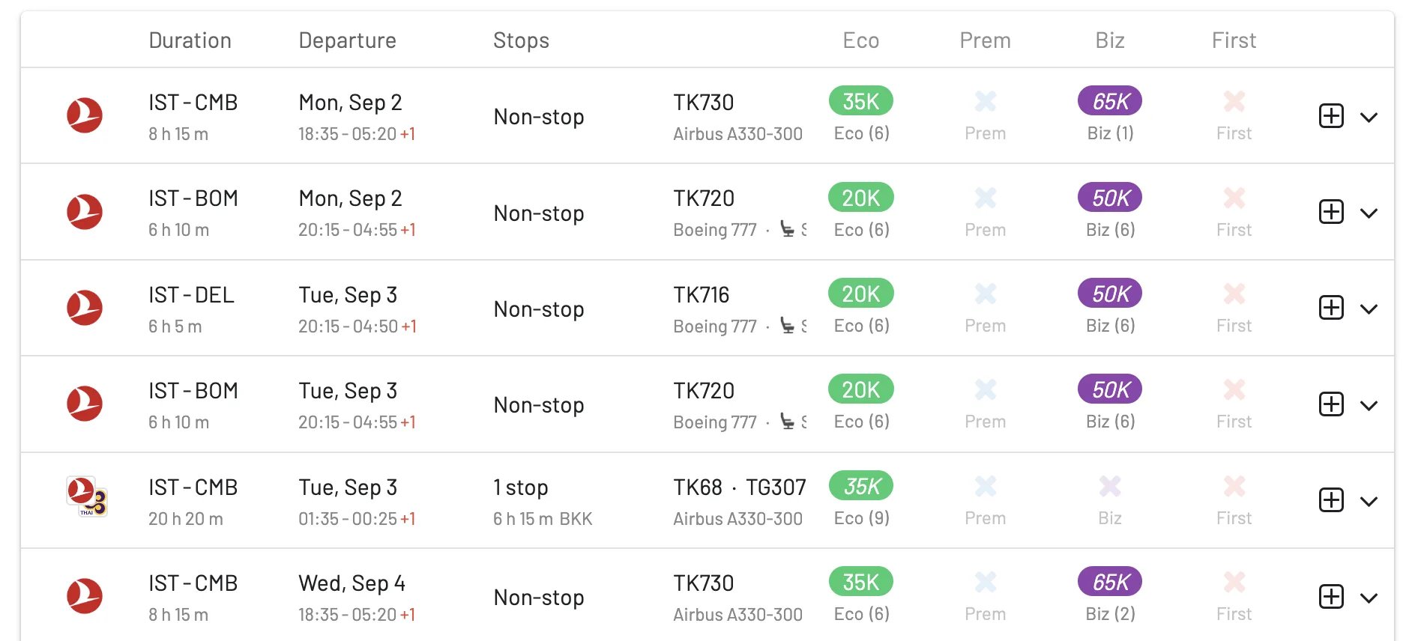Select the 65K Biz fare on the Wed, Sep 4 row

(x=1110, y=582)
